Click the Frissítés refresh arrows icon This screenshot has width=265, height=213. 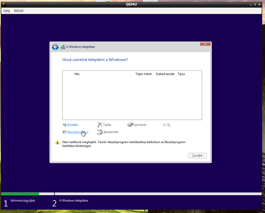65,125
